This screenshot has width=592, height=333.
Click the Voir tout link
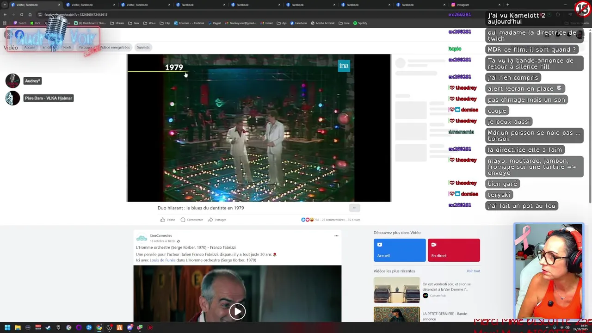pos(473,271)
